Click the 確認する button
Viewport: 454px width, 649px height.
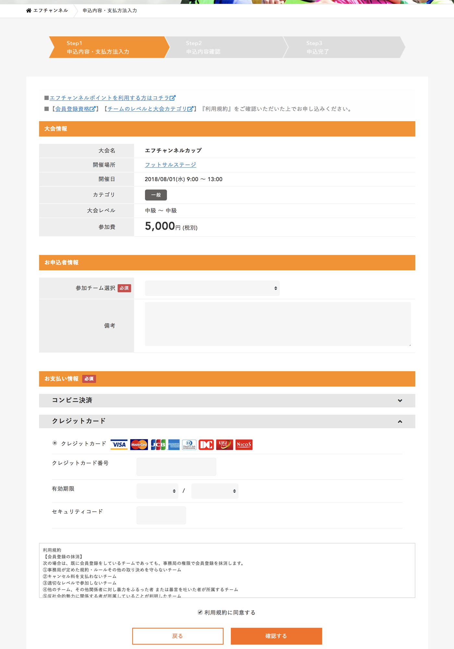tap(276, 636)
